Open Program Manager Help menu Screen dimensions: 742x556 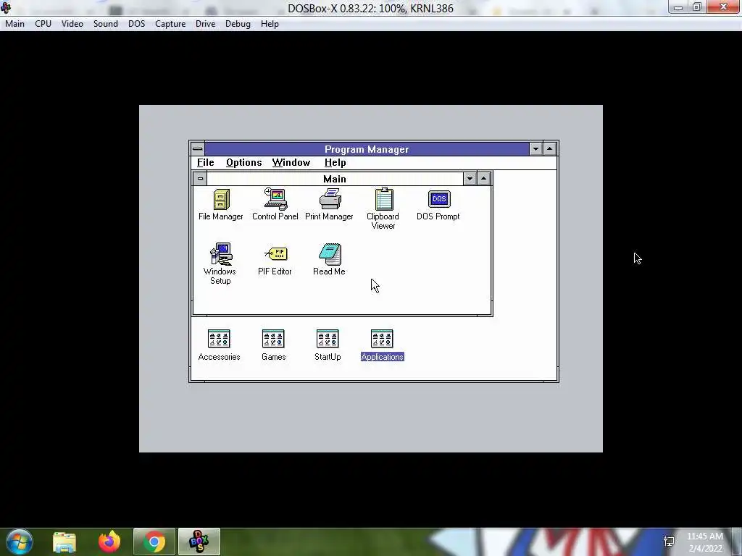tap(335, 163)
